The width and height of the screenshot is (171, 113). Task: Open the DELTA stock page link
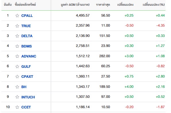coord(27,36)
